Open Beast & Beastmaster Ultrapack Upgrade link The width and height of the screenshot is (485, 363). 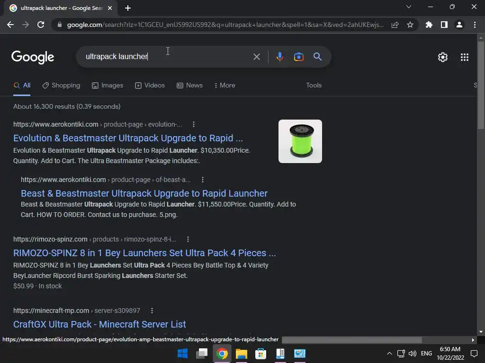144,193
